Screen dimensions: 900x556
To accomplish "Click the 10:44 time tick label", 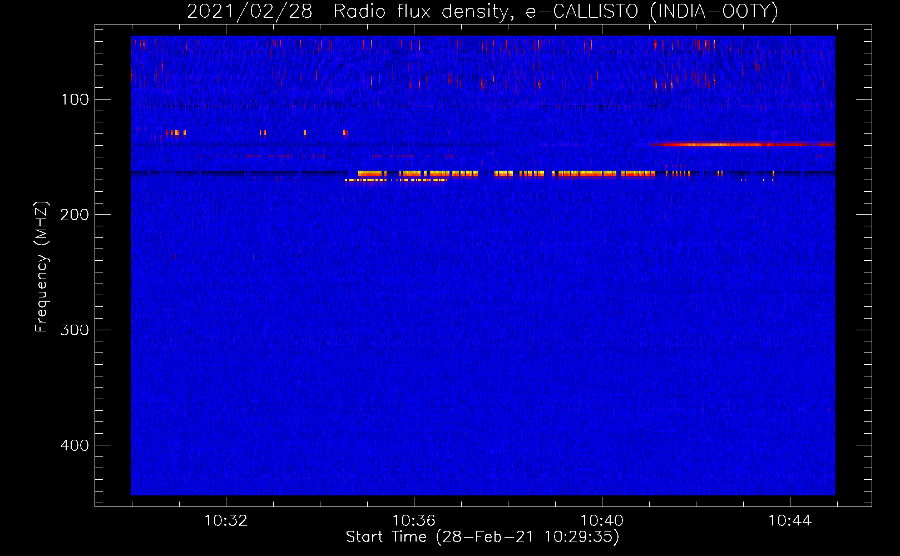I will click(x=790, y=521).
